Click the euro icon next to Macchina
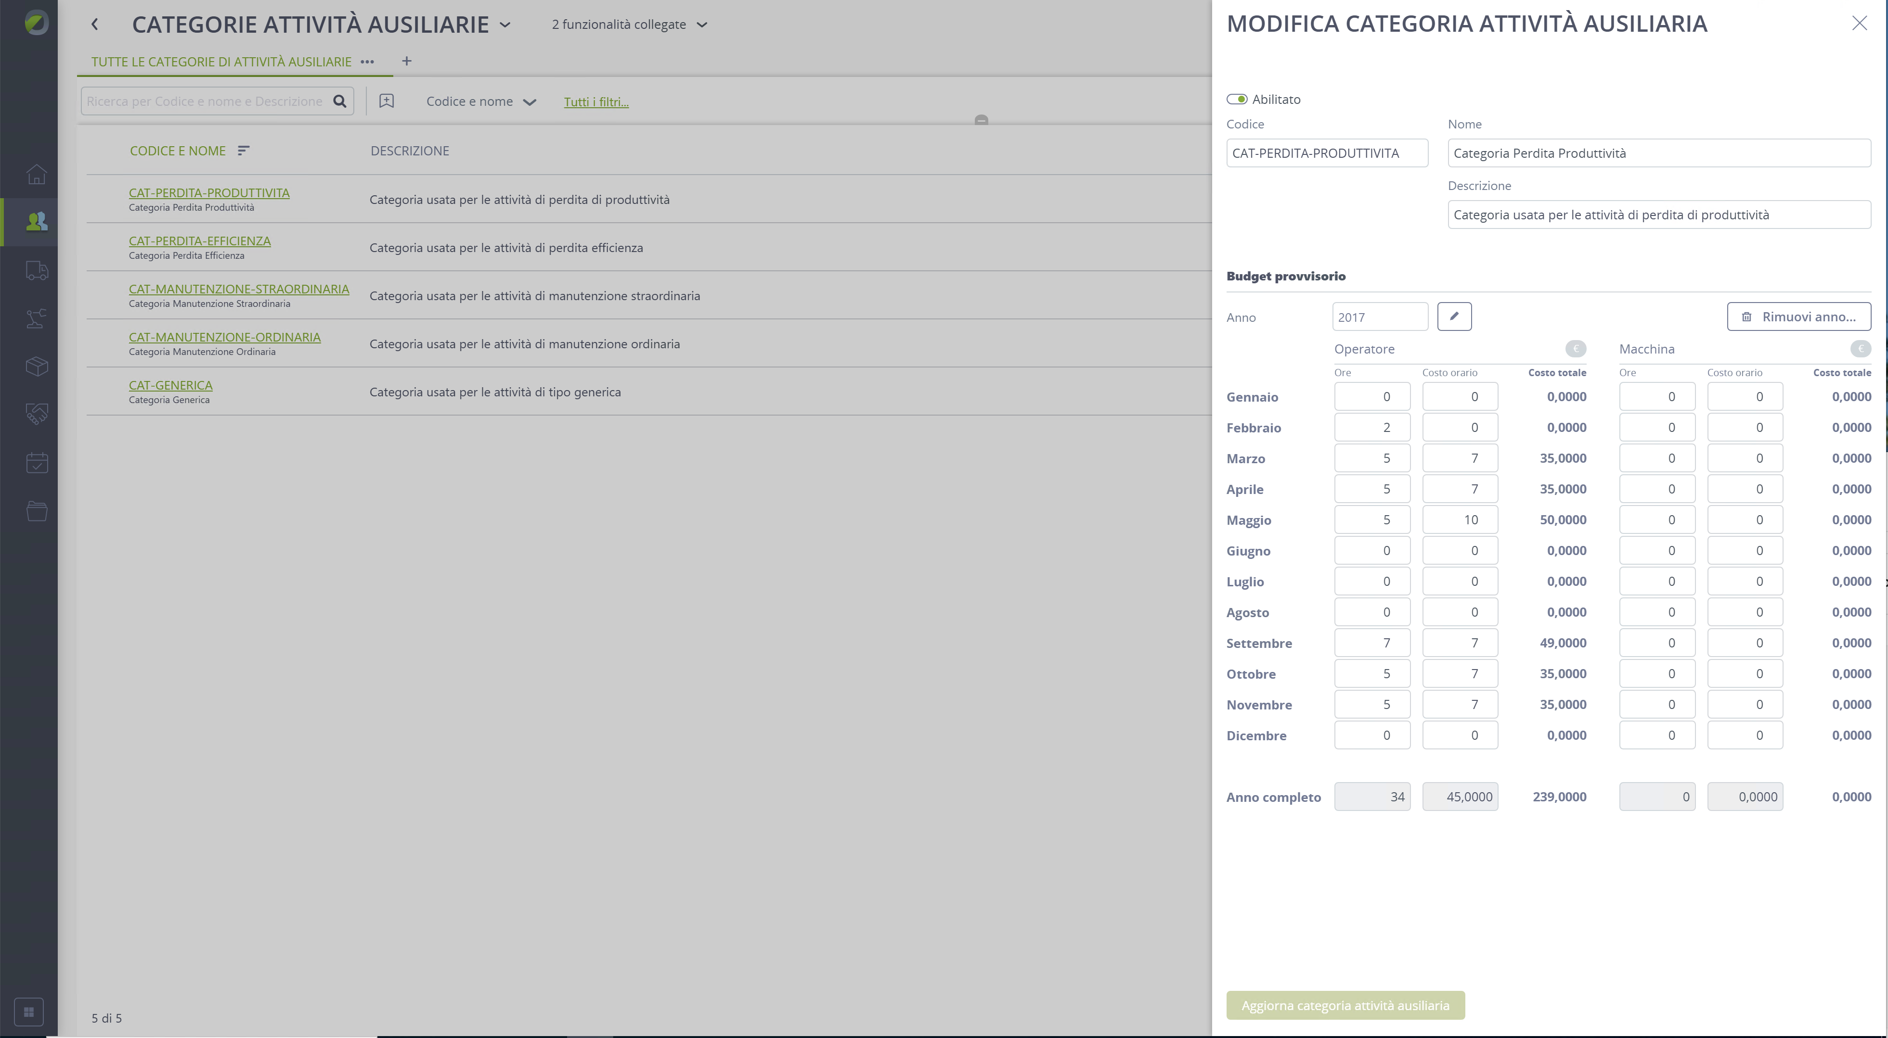 pos(1860,349)
